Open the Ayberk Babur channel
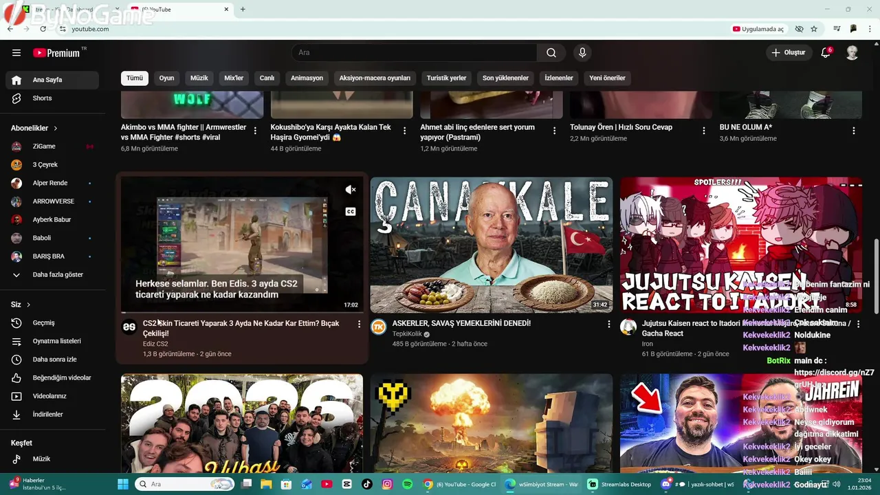 pos(52,220)
